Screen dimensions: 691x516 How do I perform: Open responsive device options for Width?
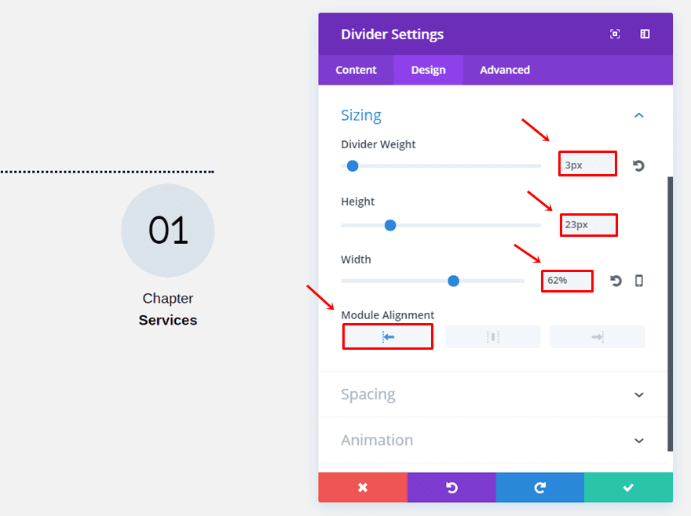[x=639, y=281]
